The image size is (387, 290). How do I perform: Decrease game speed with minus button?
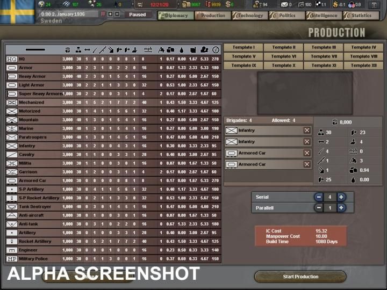point(117,14)
